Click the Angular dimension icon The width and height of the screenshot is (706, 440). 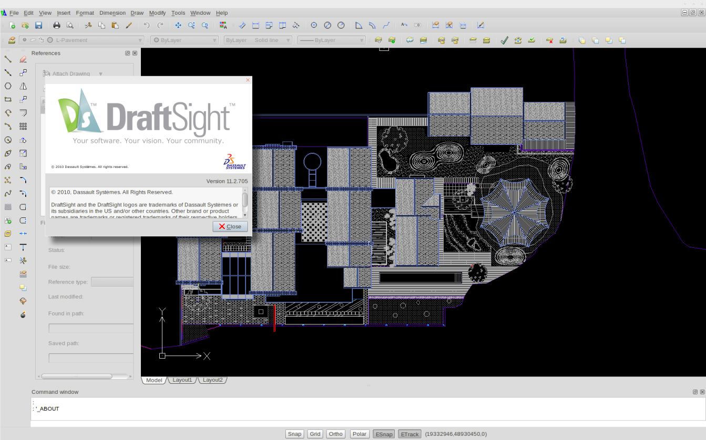pyautogui.click(x=359, y=25)
